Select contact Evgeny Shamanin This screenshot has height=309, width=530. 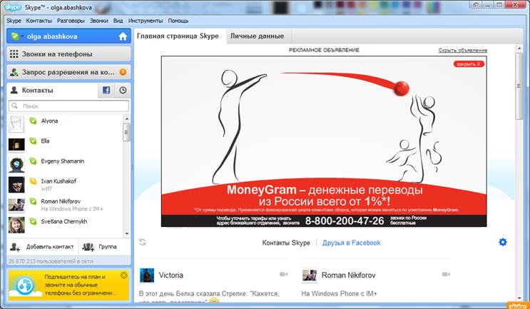(65, 164)
